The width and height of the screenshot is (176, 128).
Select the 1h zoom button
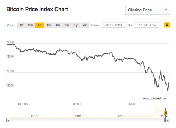click(x=21, y=25)
